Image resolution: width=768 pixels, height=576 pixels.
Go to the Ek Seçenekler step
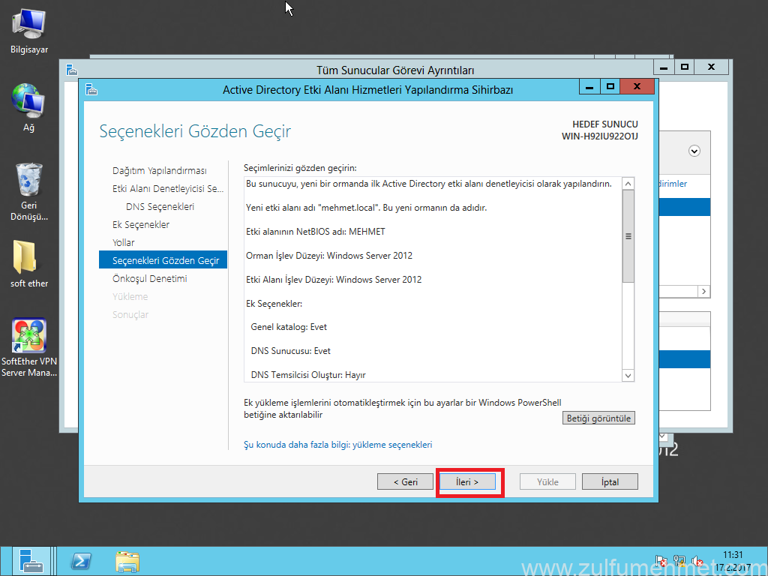coord(141,225)
